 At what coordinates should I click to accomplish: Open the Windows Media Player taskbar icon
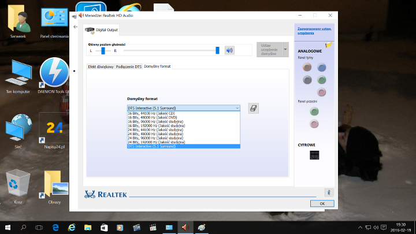coord(120,228)
